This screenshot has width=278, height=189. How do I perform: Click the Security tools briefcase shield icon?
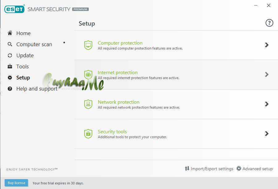[88, 134]
